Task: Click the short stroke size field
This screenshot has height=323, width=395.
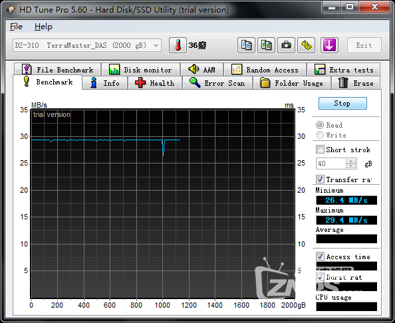Action: tap(331, 163)
